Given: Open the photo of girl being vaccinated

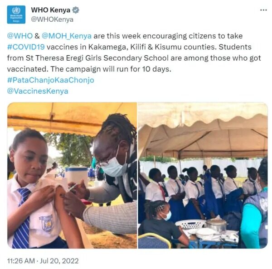Looking at the screenshot, I should 72,175.
